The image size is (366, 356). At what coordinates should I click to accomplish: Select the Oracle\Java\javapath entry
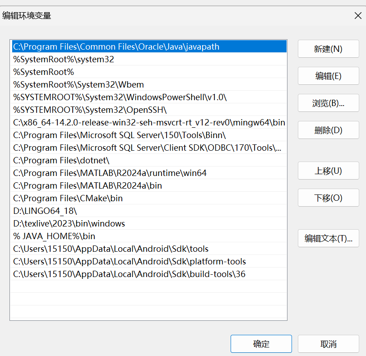[149, 46]
